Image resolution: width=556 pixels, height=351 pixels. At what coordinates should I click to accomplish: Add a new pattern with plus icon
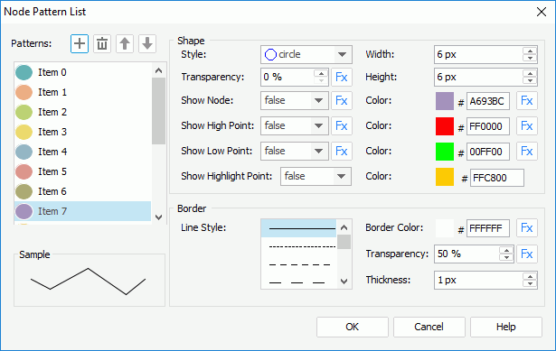80,44
